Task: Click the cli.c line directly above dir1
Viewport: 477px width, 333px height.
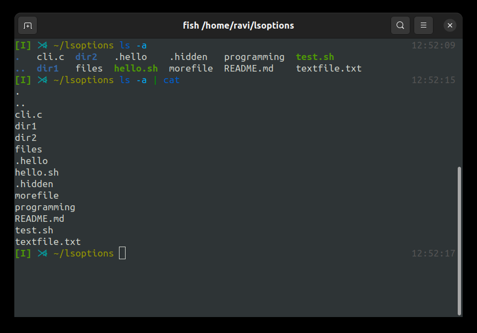Action: pyautogui.click(x=29, y=114)
